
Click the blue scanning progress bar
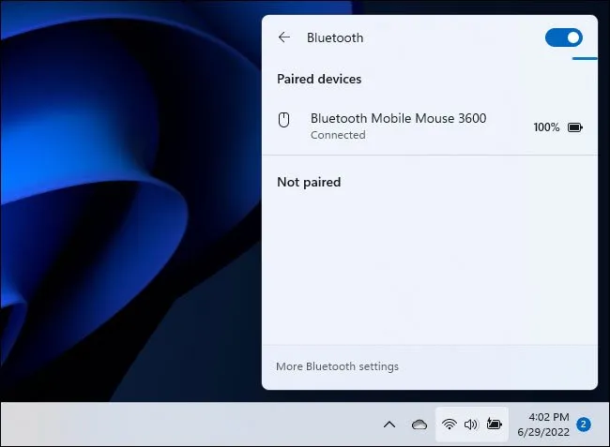click(585, 57)
